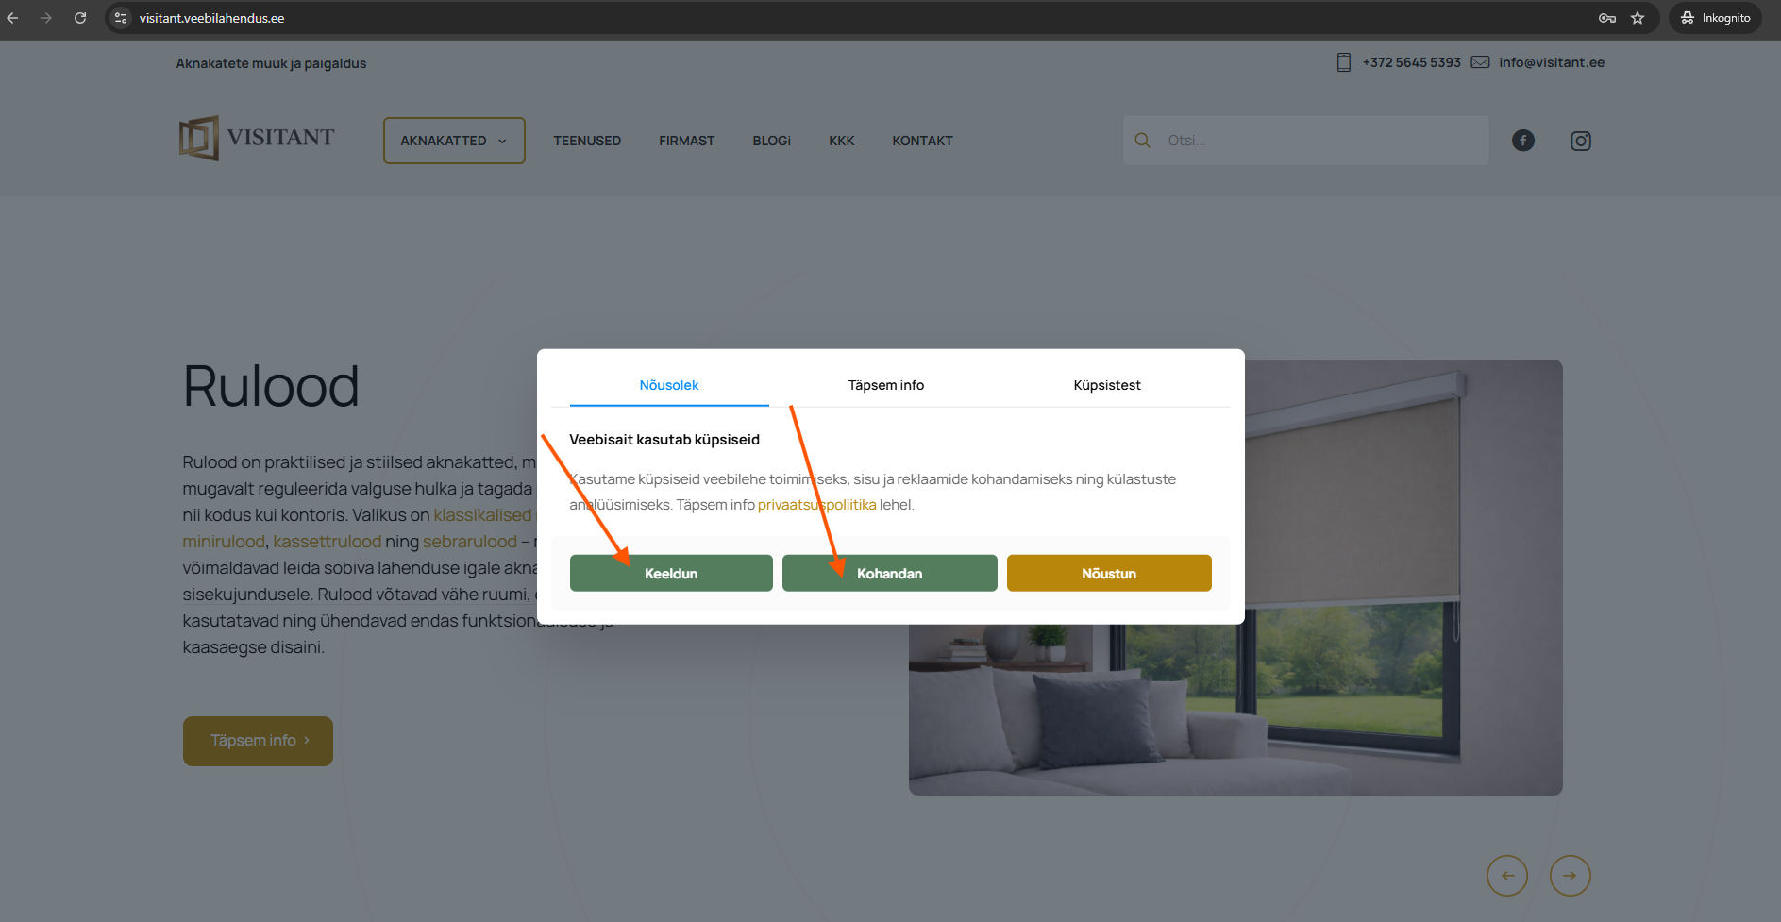The width and height of the screenshot is (1781, 922).
Task: Open the TEENUSED menu item
Action: point(586,141)
